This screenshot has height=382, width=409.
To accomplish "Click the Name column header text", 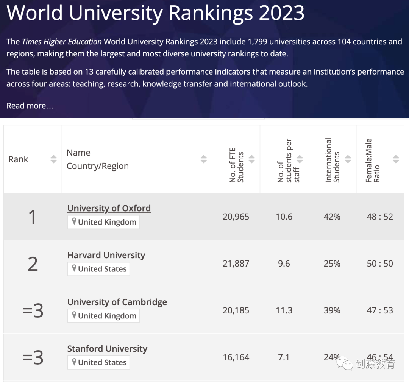I will [78, 153].
